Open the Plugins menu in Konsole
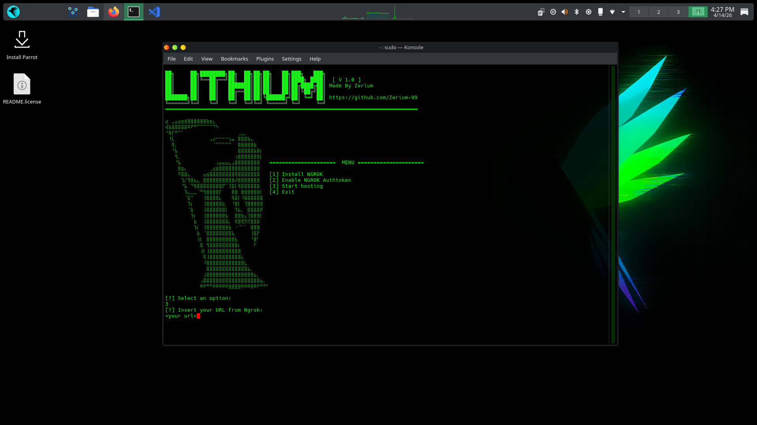Screen dimensions: 757x425 pyautogui.click(x=265, y=59)
